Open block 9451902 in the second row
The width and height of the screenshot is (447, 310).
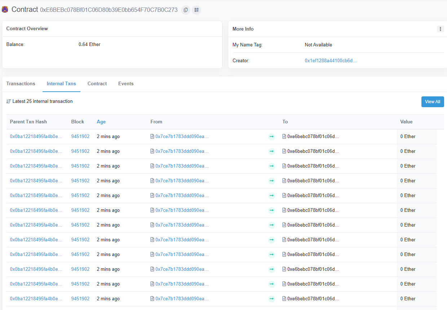pyautogui.click(x=80, y=151)
